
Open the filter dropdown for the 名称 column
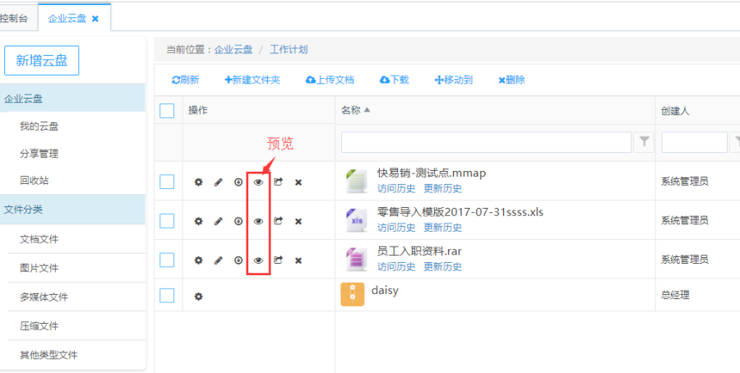point(645,142)
